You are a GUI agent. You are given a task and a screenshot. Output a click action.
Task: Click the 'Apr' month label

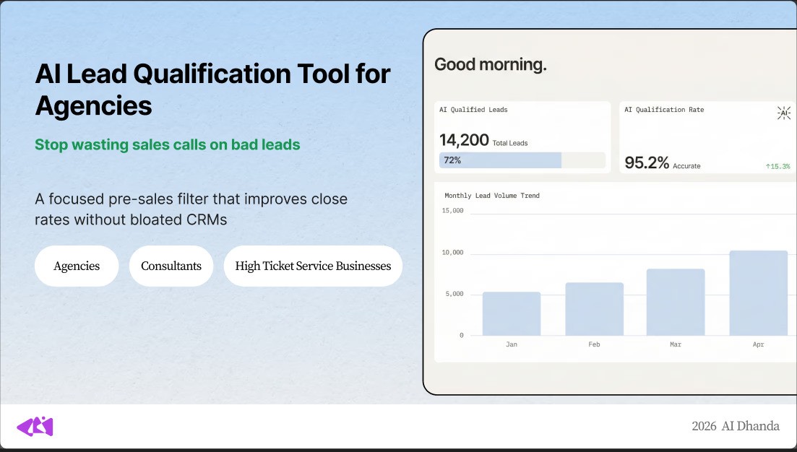coord(759,344)
